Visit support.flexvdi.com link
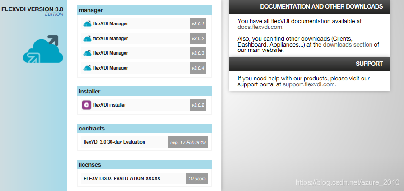The width and height of the screenshot is (404, 191). point(309,84)
